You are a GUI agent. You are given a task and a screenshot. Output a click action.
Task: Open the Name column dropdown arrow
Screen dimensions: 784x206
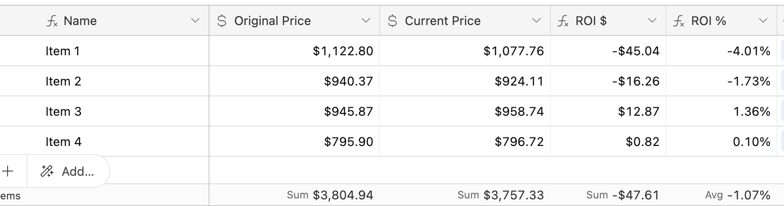pyautogui.click(x=195, y=21)
